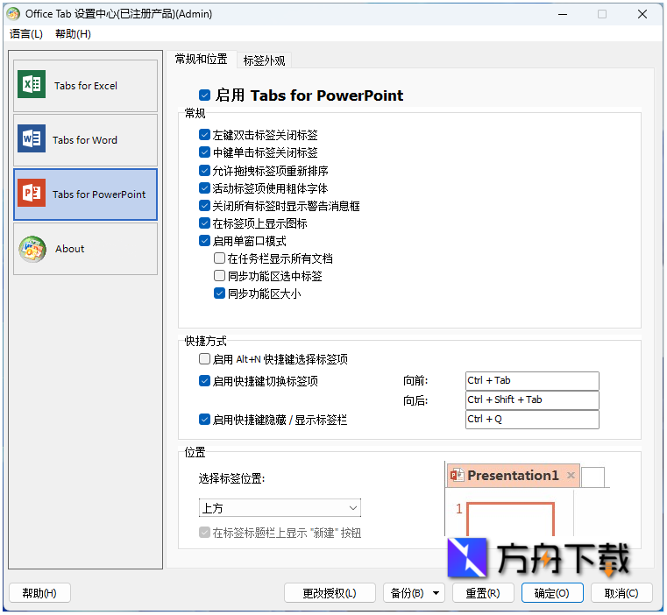The image size is (667, 615).
Task: Toggle 关闭所有标签时显示警告消息框 checkbox
Action: click(x=204, y=206)
